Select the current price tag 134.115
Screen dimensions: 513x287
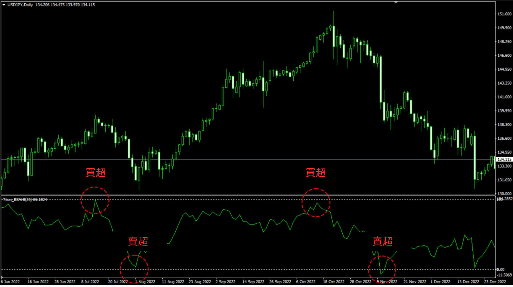[504, 159]
